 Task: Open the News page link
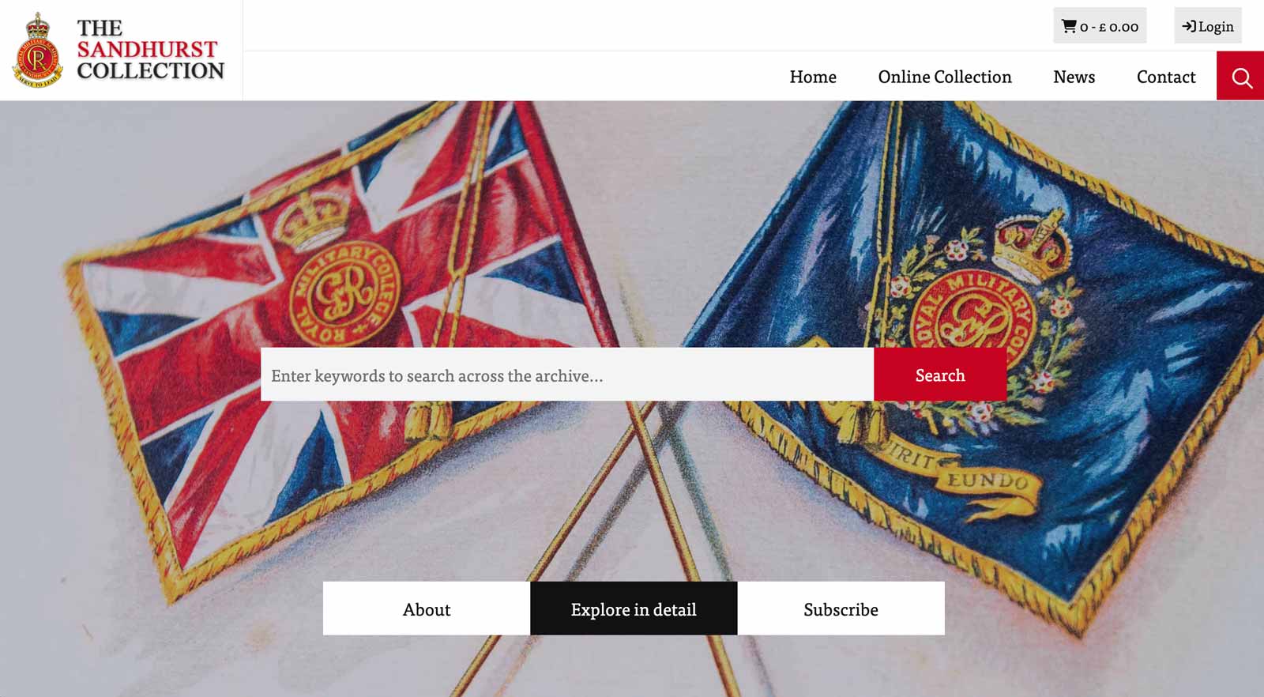tap(1074, 77)
